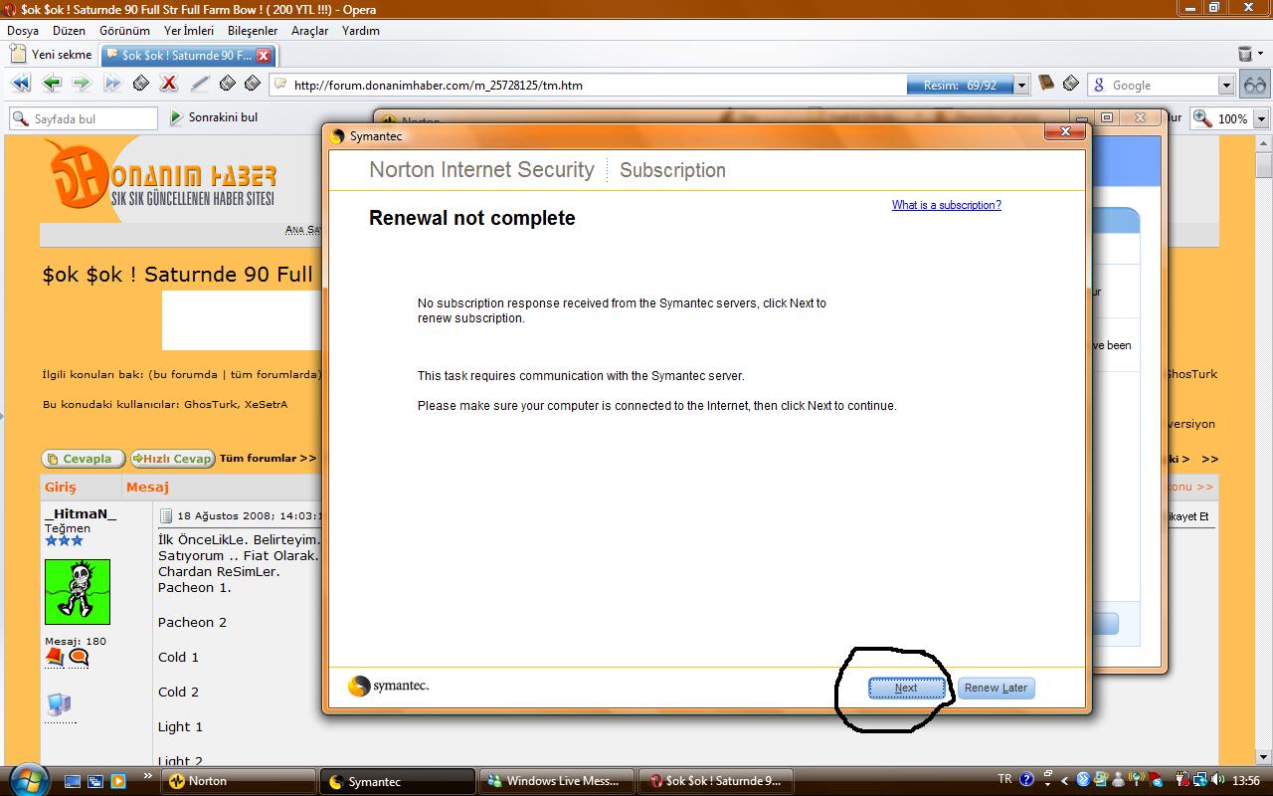Open the Yer İmleri menu
1273x796 pixels.
click(188, 31)
